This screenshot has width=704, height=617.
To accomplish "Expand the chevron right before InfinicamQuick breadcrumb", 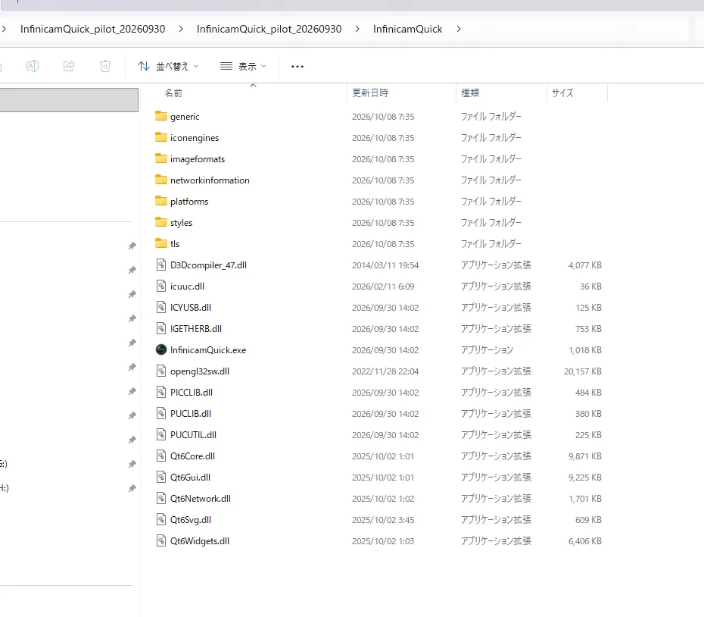I will pyautogui.click(x=357, y=29).
